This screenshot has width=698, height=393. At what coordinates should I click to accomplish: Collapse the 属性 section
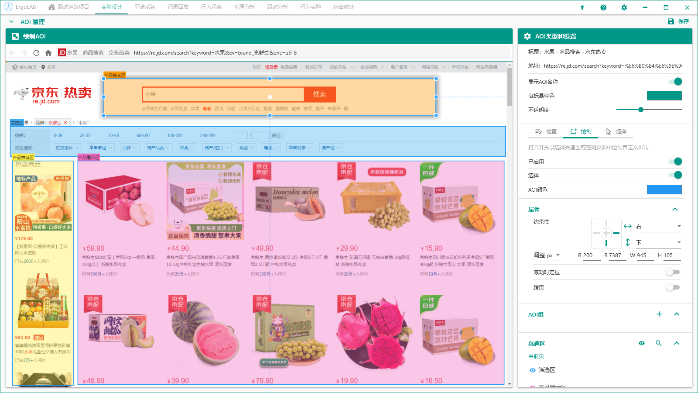(x=675, y=210)
